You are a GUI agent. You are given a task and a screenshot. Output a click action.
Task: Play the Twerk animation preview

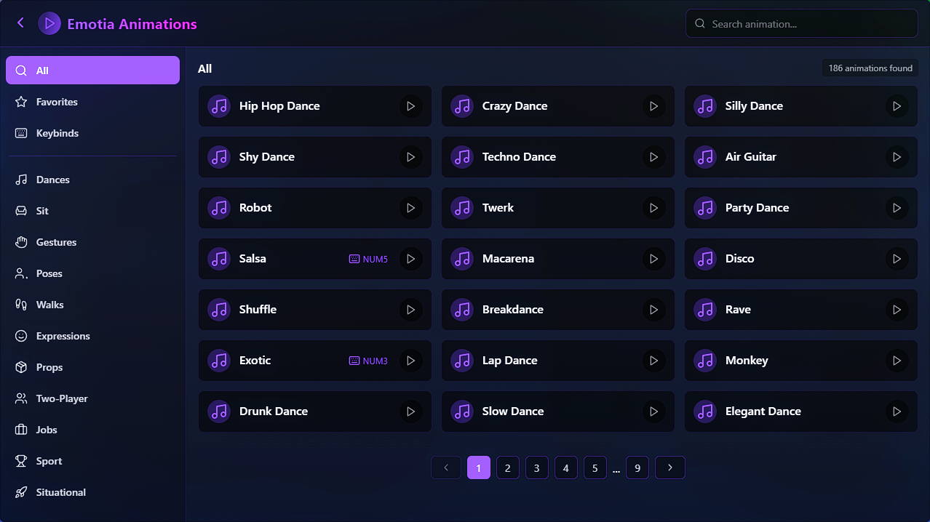coord(654,208)
